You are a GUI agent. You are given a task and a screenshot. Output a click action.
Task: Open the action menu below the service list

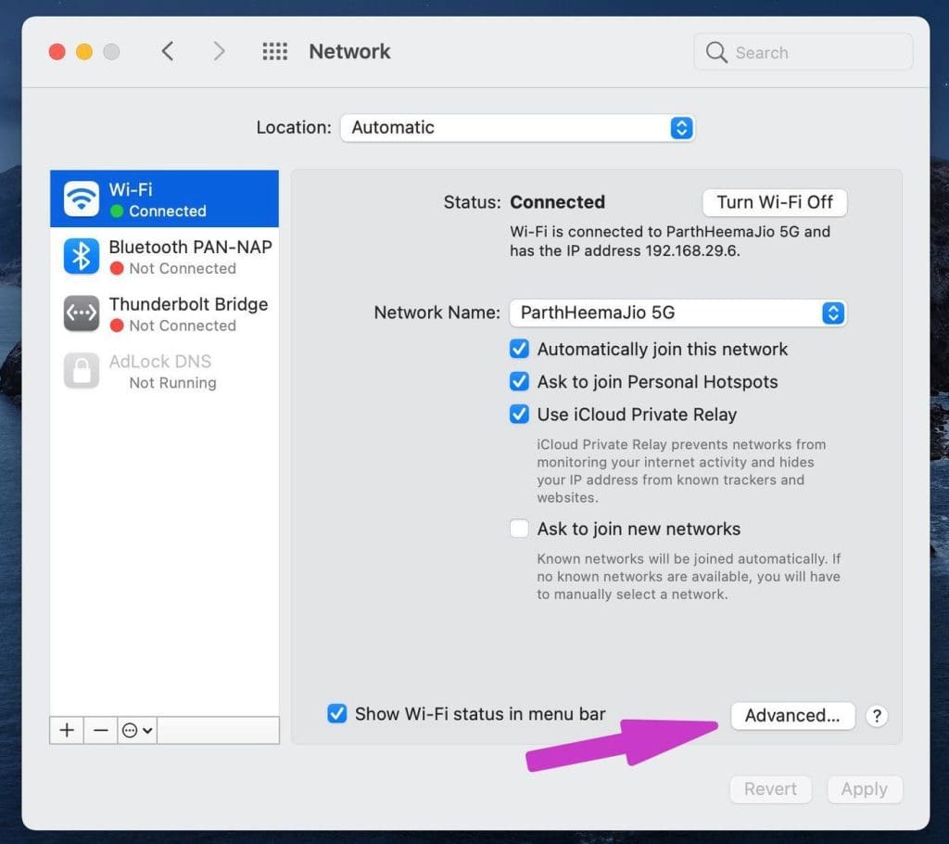tap(136, 730)
